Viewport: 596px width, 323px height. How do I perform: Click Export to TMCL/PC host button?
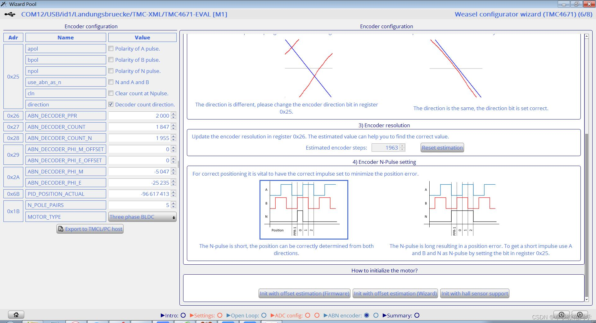(x=90, y=229)
